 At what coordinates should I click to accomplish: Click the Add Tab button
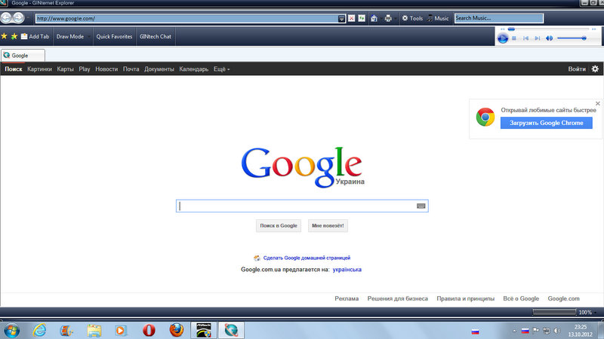(35, 36)
